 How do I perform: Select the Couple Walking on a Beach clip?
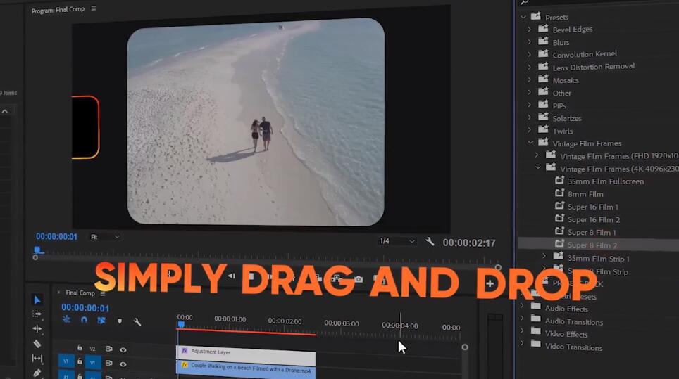click(x=246, y=368)
